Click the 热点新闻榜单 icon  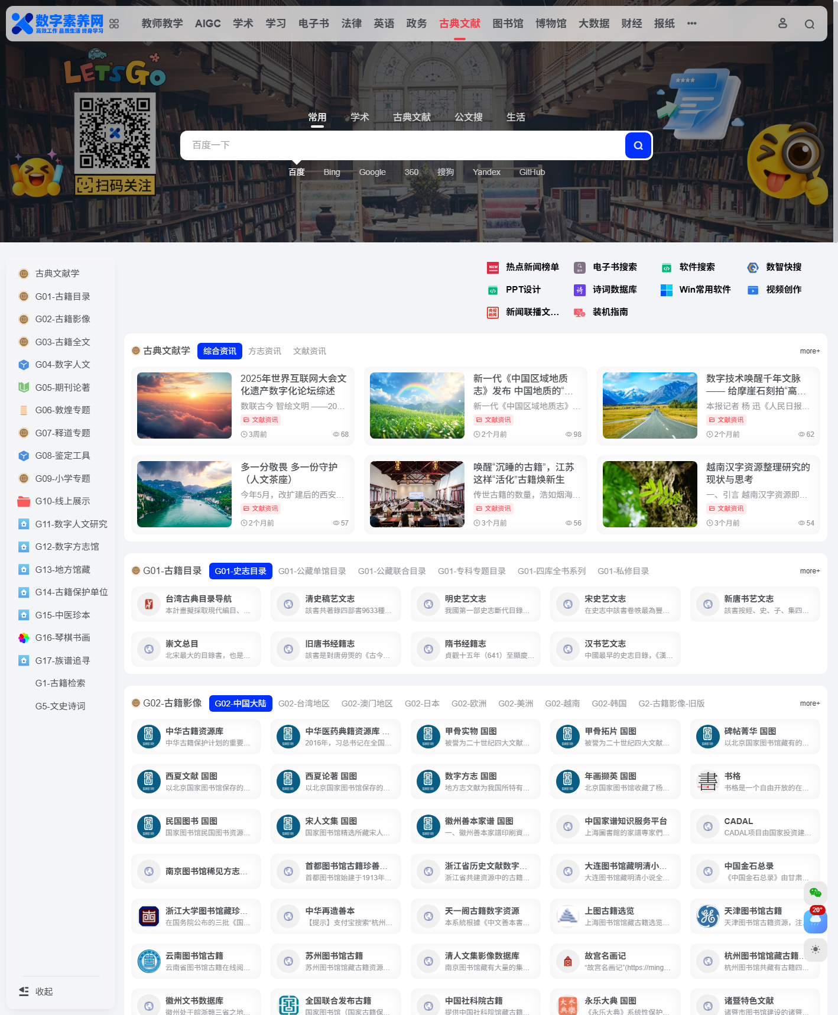(493, 267)
